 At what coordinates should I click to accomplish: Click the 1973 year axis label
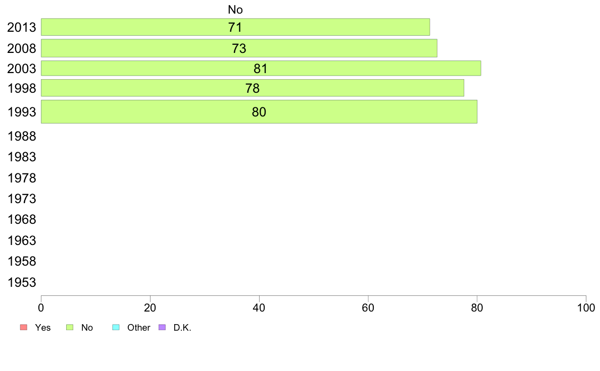(x=22, y=199)
